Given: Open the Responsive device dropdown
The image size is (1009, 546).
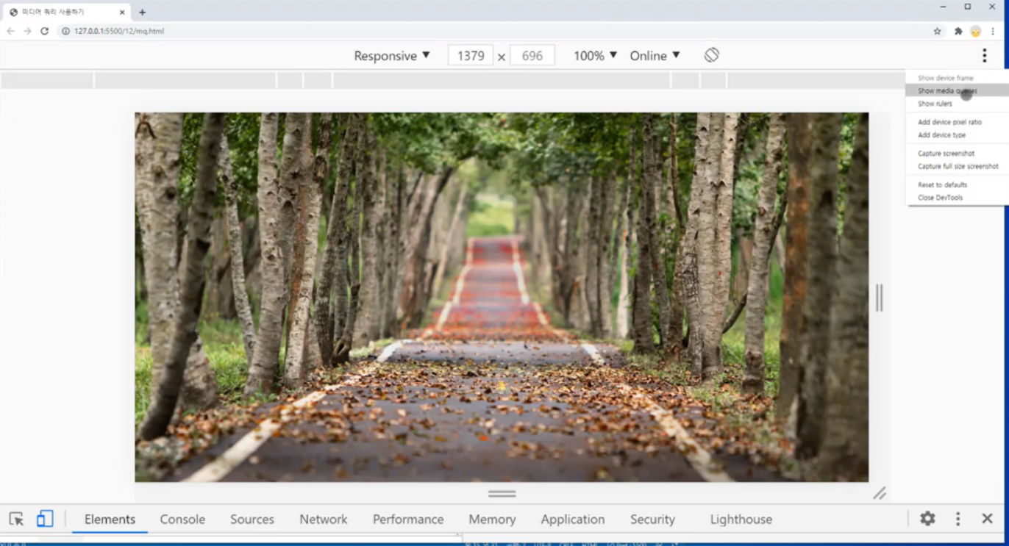Looking at the screenshot, I should (x=392, y=56).
